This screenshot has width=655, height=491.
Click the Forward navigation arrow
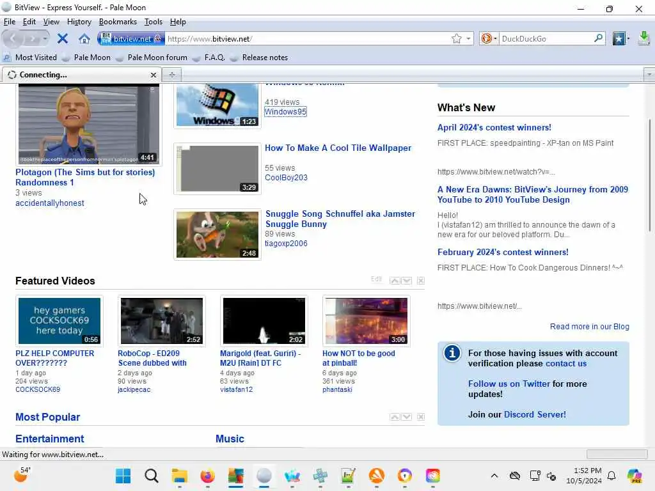[x=31, y=39]
